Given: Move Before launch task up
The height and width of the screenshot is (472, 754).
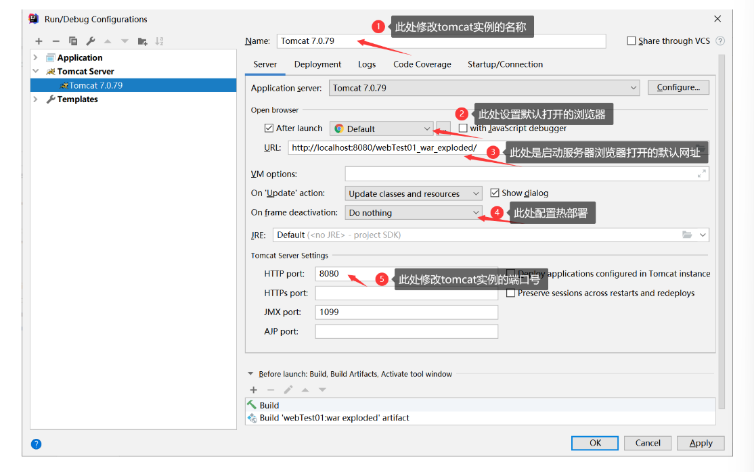Looking at the screenshot, I should 305,390.
